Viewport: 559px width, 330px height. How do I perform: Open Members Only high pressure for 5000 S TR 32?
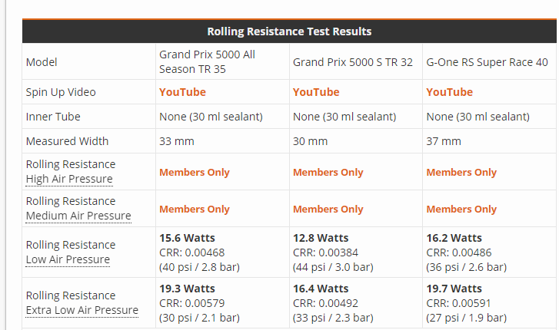pyautogui.click(x=328, y=173)
